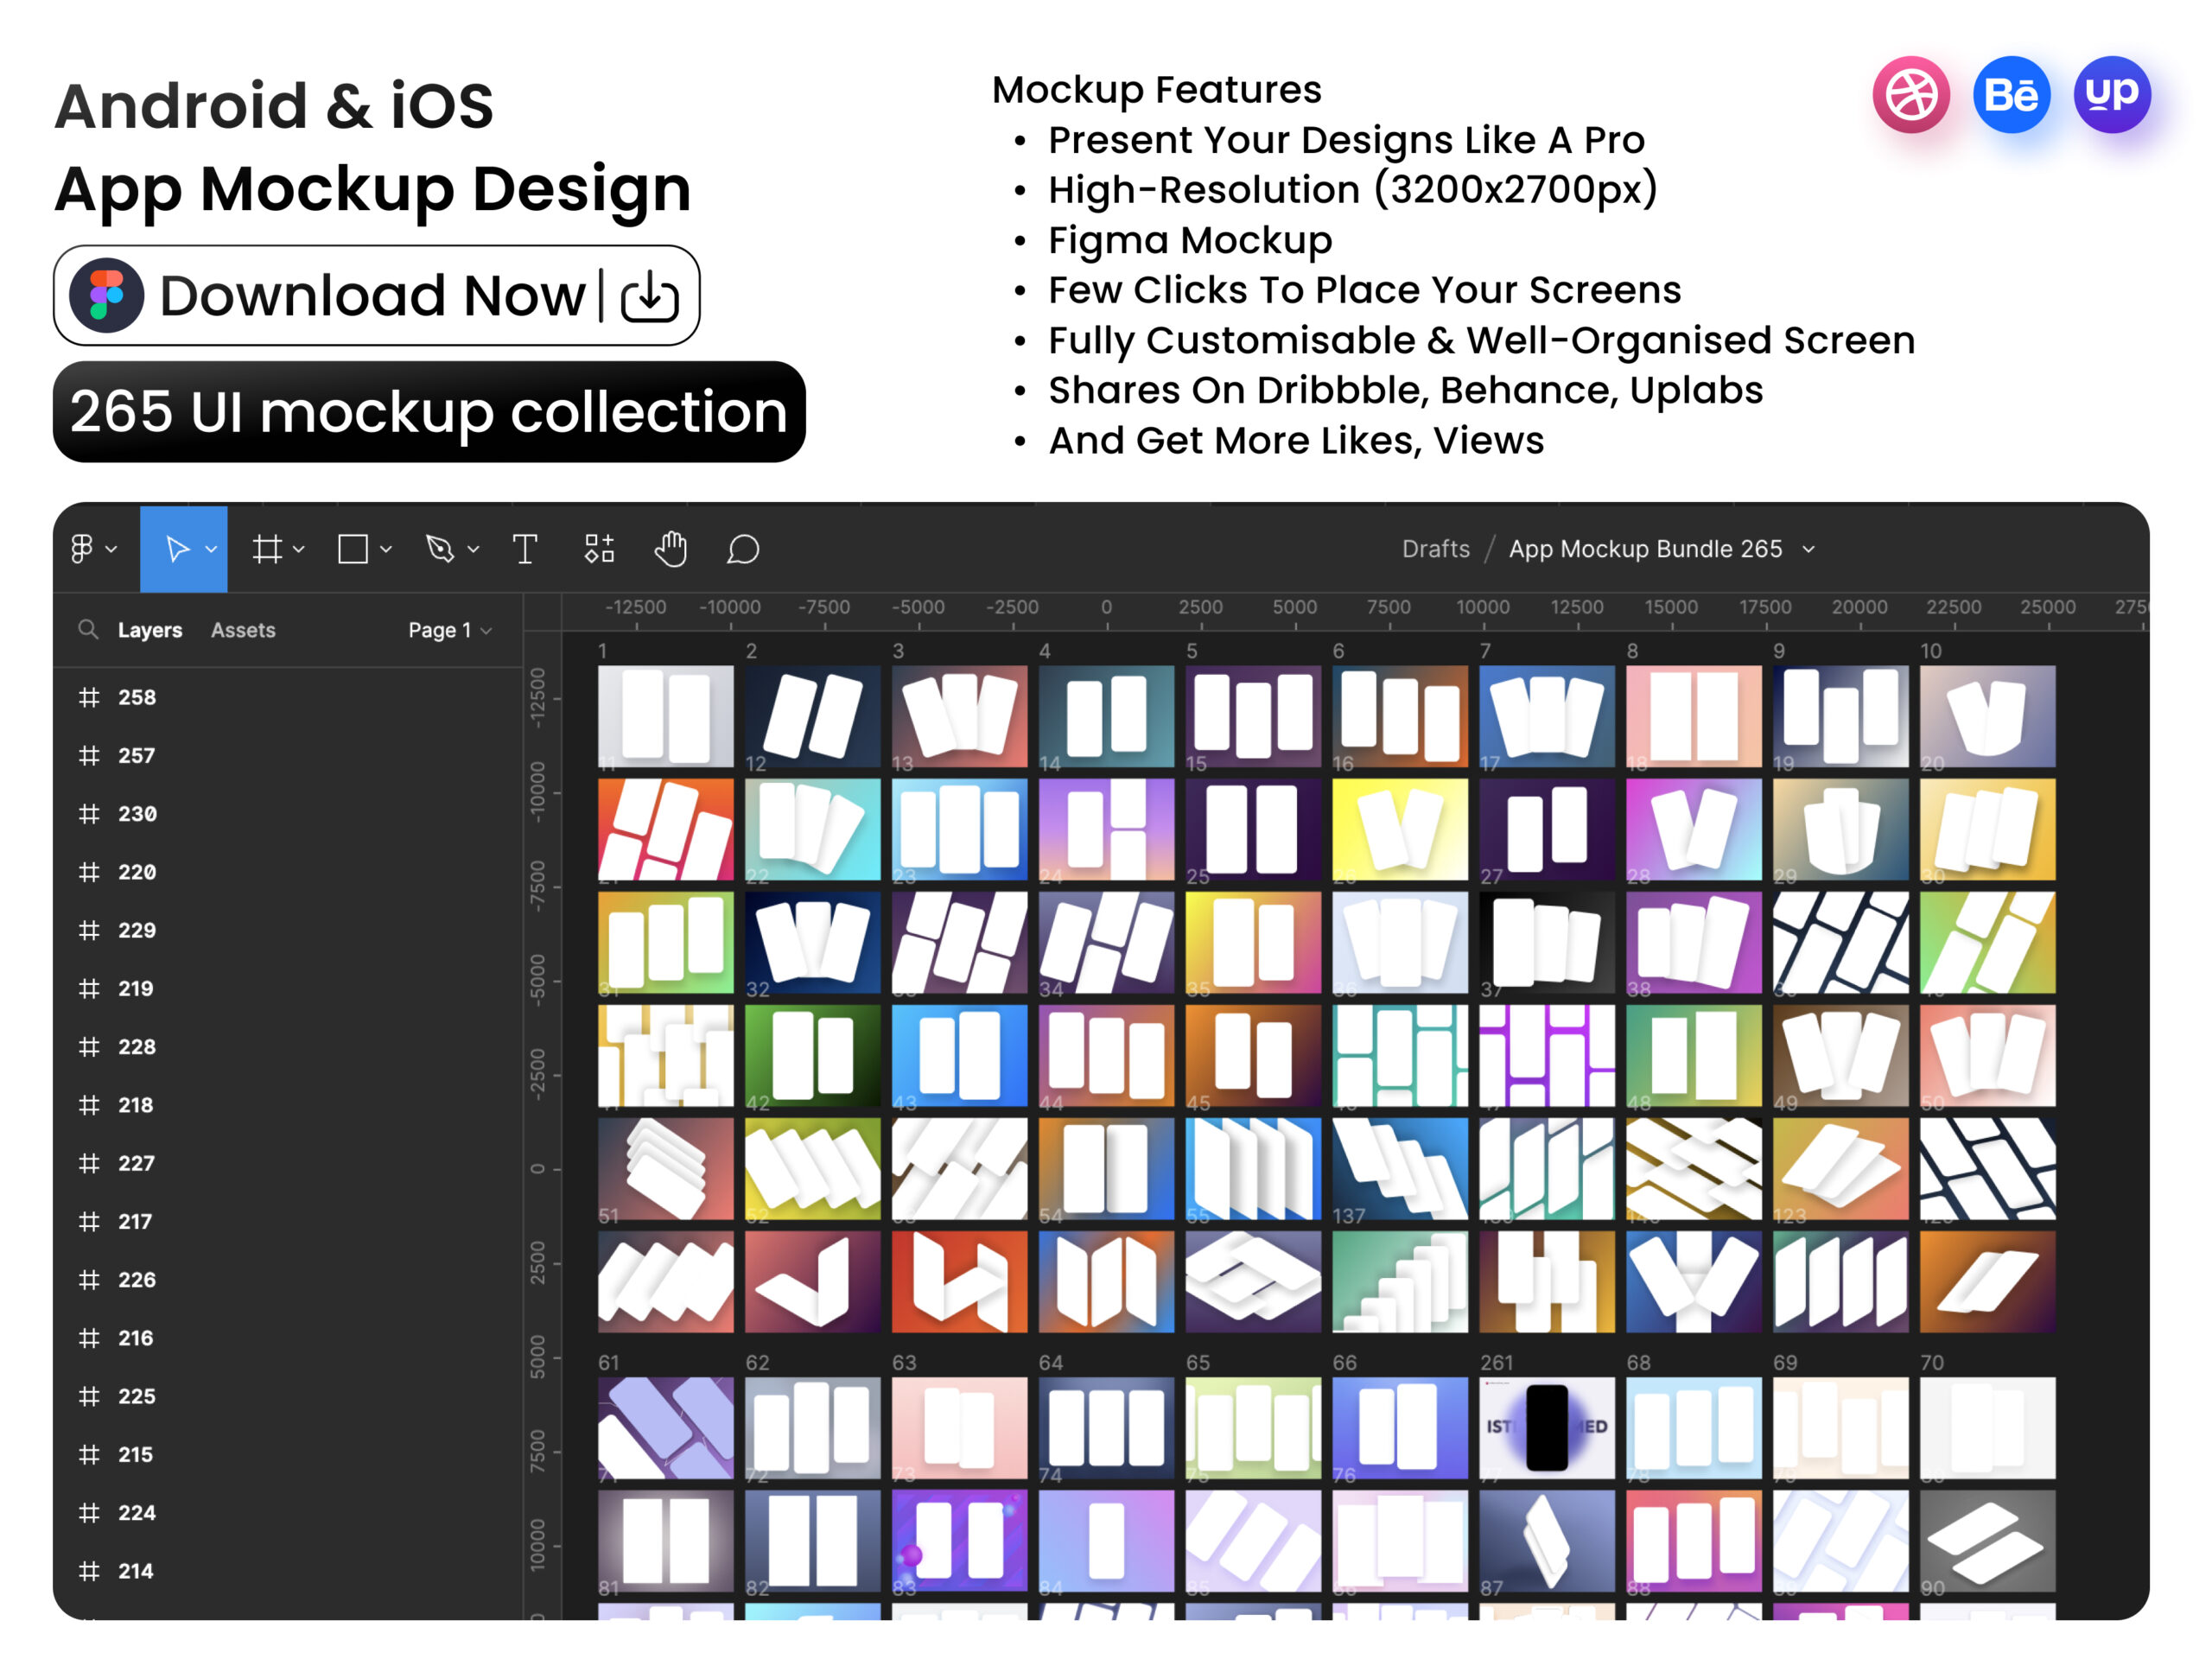The image size is (2212, 1659).
Task: Select layer 257 in layers list
Action: click(x=288, y=755)
